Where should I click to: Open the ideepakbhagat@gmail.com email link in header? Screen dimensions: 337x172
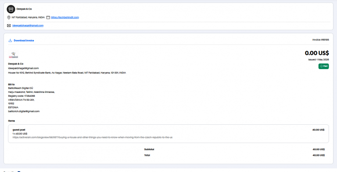tap(28, 25)
